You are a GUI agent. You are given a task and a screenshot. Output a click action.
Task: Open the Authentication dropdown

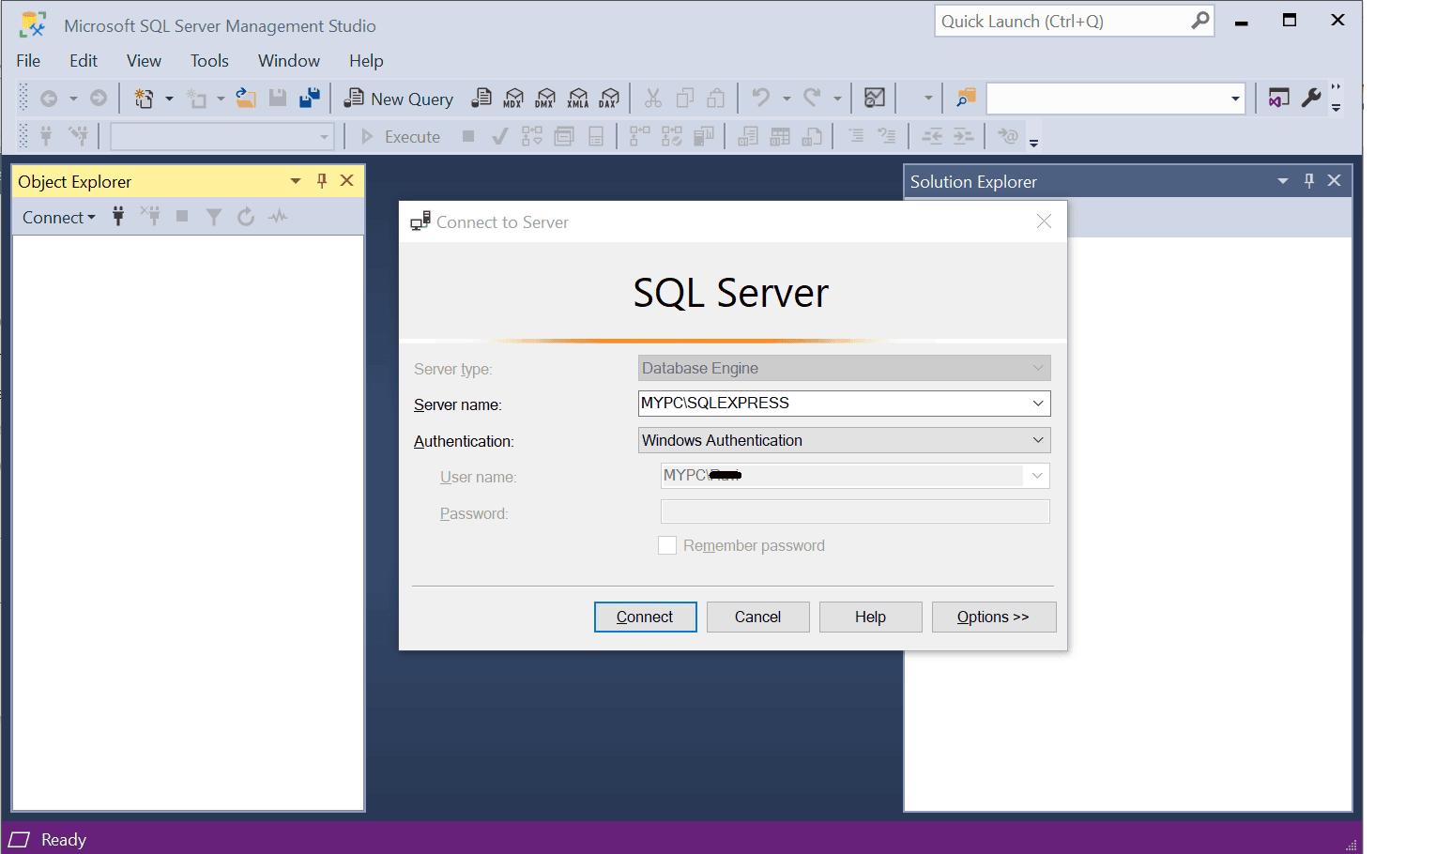1037,440
